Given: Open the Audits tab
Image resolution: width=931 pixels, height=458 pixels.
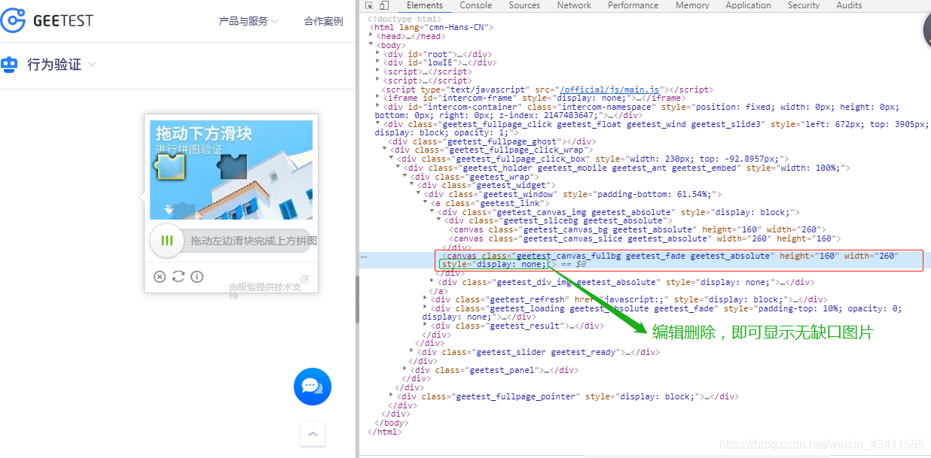Looking at the screenshot, I should (x=849, y=5).
